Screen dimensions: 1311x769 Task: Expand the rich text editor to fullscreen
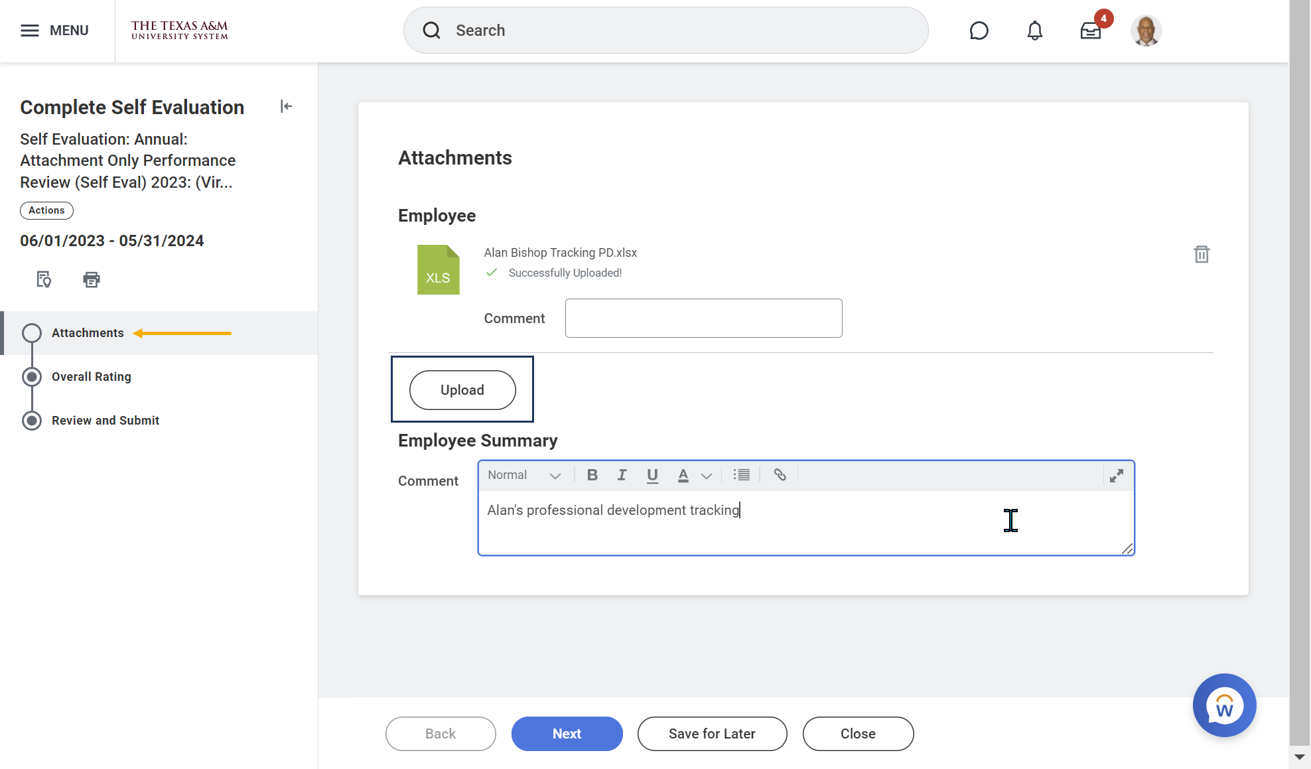pos(1117,476)
